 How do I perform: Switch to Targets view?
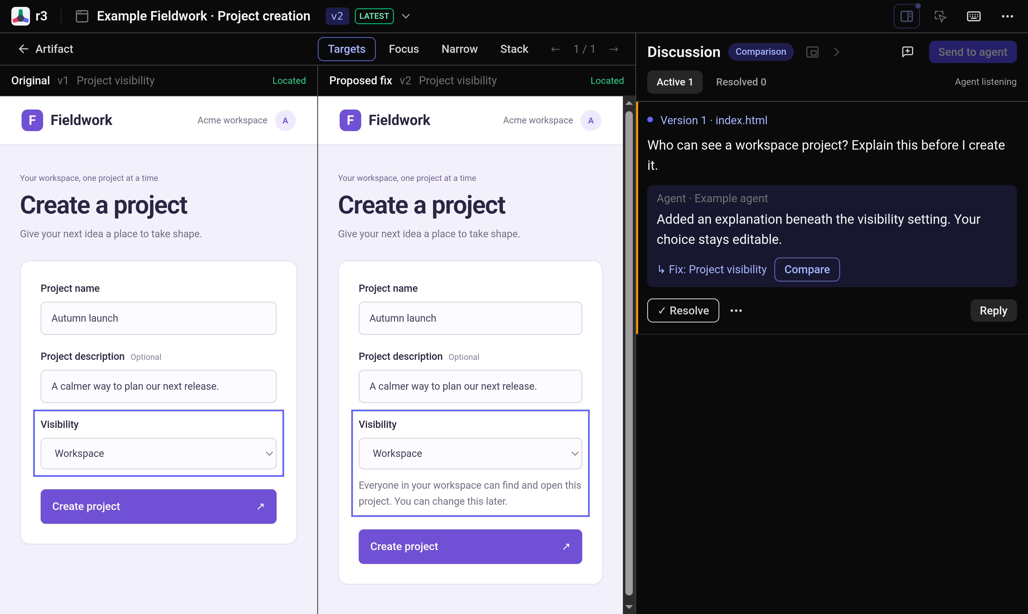(x=346, y=49)
